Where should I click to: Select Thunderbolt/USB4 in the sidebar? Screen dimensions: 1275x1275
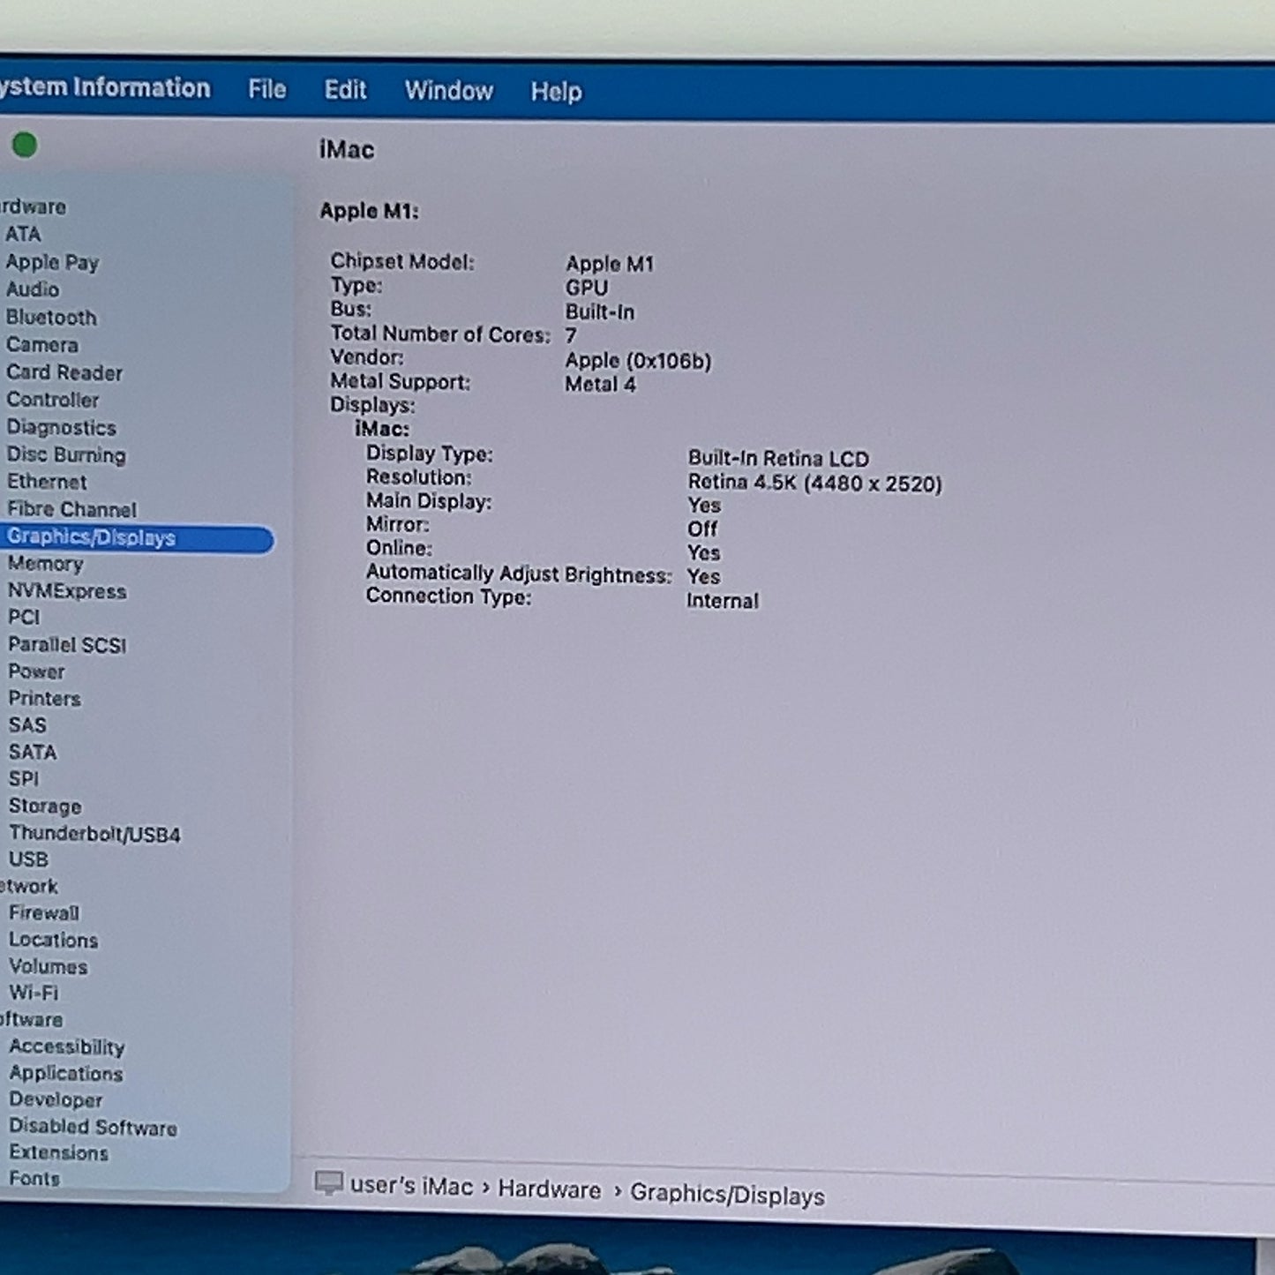[94, 834]
